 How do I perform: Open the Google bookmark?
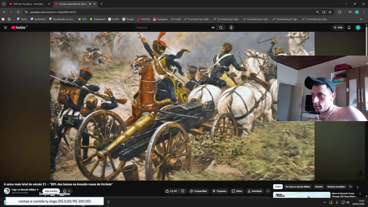coord(128,19)
